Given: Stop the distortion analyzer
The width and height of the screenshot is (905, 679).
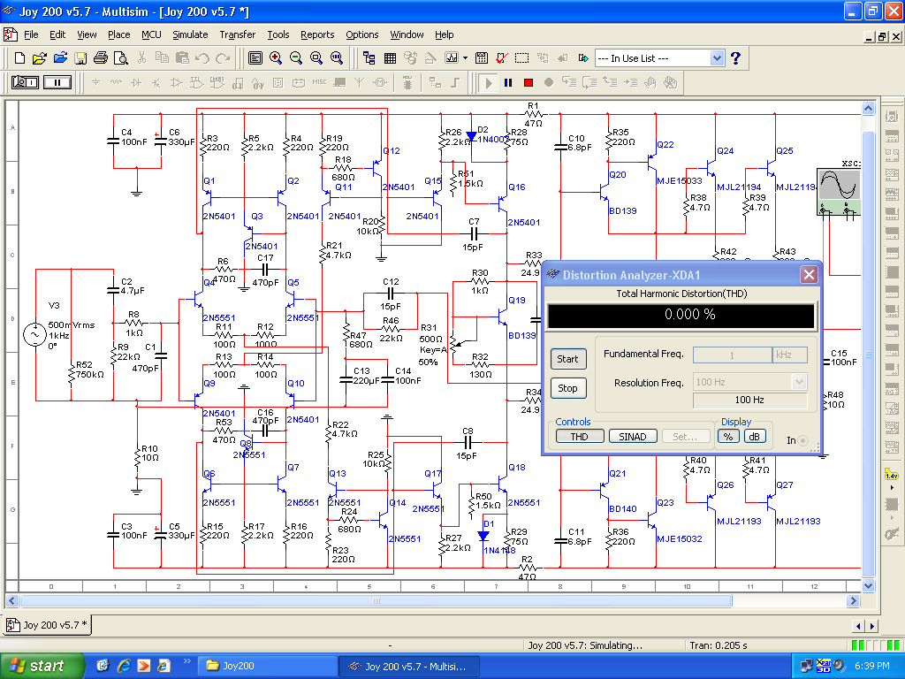Looking at the screenshot, I should [568, 388].
